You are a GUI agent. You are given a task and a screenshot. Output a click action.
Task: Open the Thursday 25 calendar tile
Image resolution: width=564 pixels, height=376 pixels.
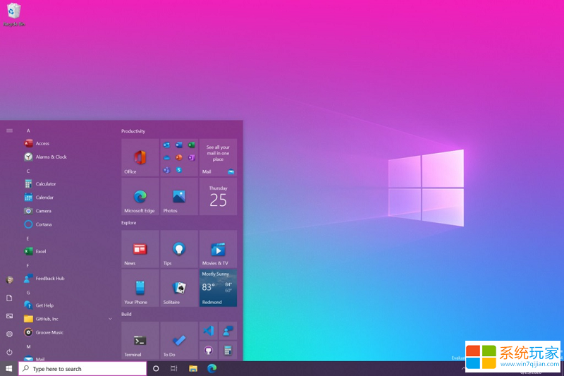coord(218,196)
